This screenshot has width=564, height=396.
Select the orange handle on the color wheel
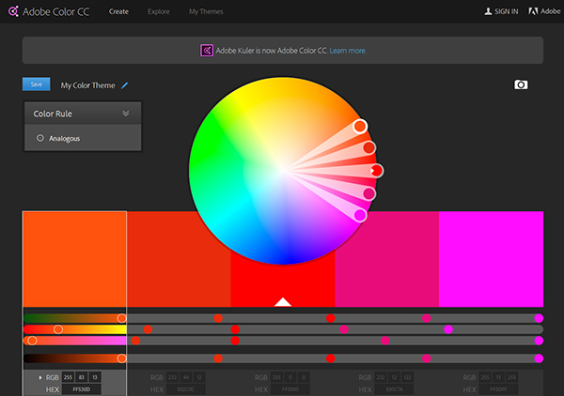(x=360, y=126)
